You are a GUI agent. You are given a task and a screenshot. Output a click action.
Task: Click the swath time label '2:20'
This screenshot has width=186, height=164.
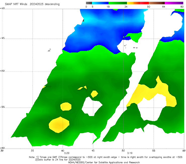(x=67, y=153)
